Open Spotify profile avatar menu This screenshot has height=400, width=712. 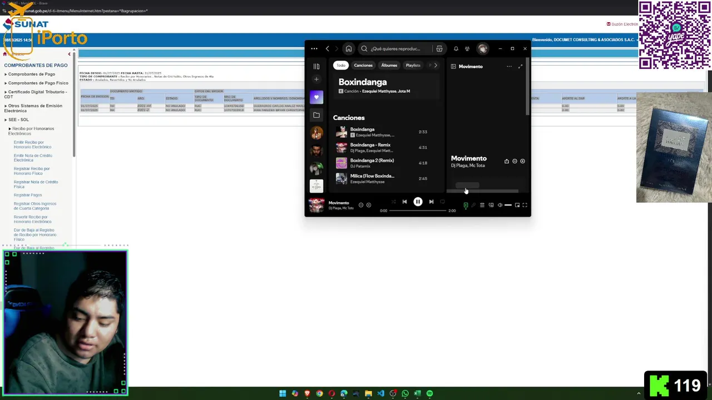483,49
